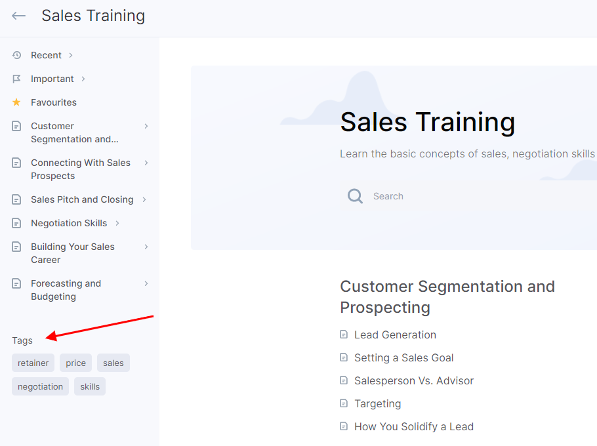
Task: Filter by the price tag
Action: tap(75, 363)
